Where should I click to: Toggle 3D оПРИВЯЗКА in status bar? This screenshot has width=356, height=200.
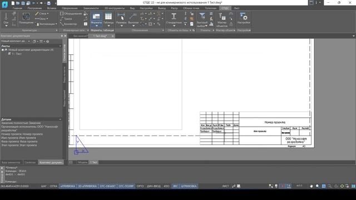87,186
